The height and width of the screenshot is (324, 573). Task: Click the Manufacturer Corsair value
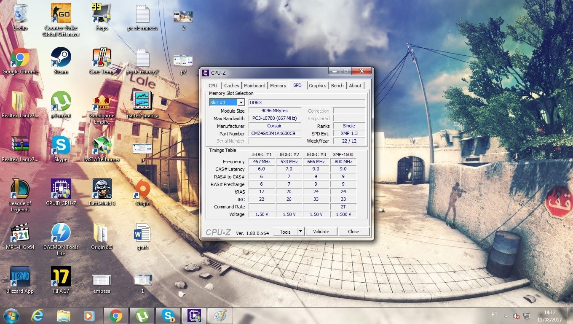tap(275, 126)
